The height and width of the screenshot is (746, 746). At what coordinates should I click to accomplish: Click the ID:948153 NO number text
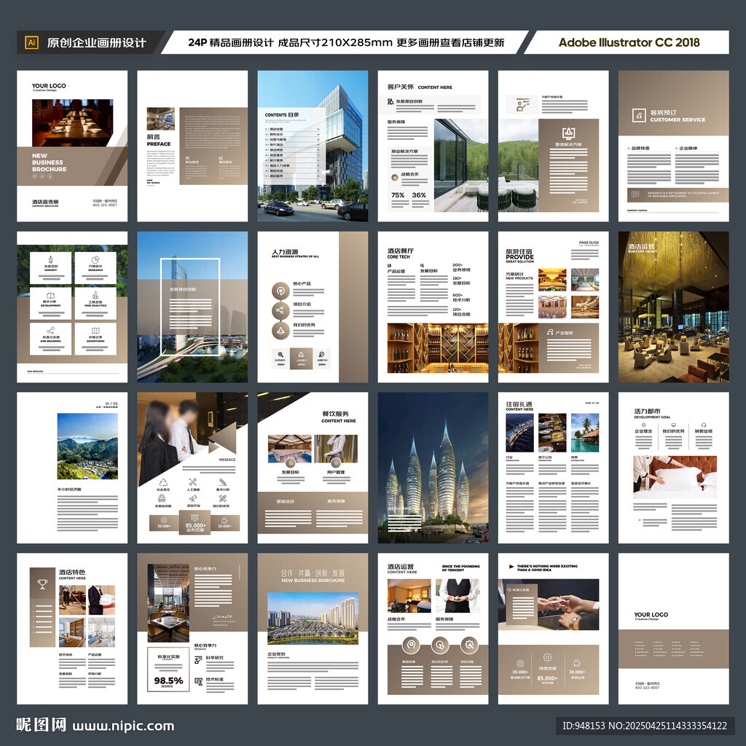645,726
